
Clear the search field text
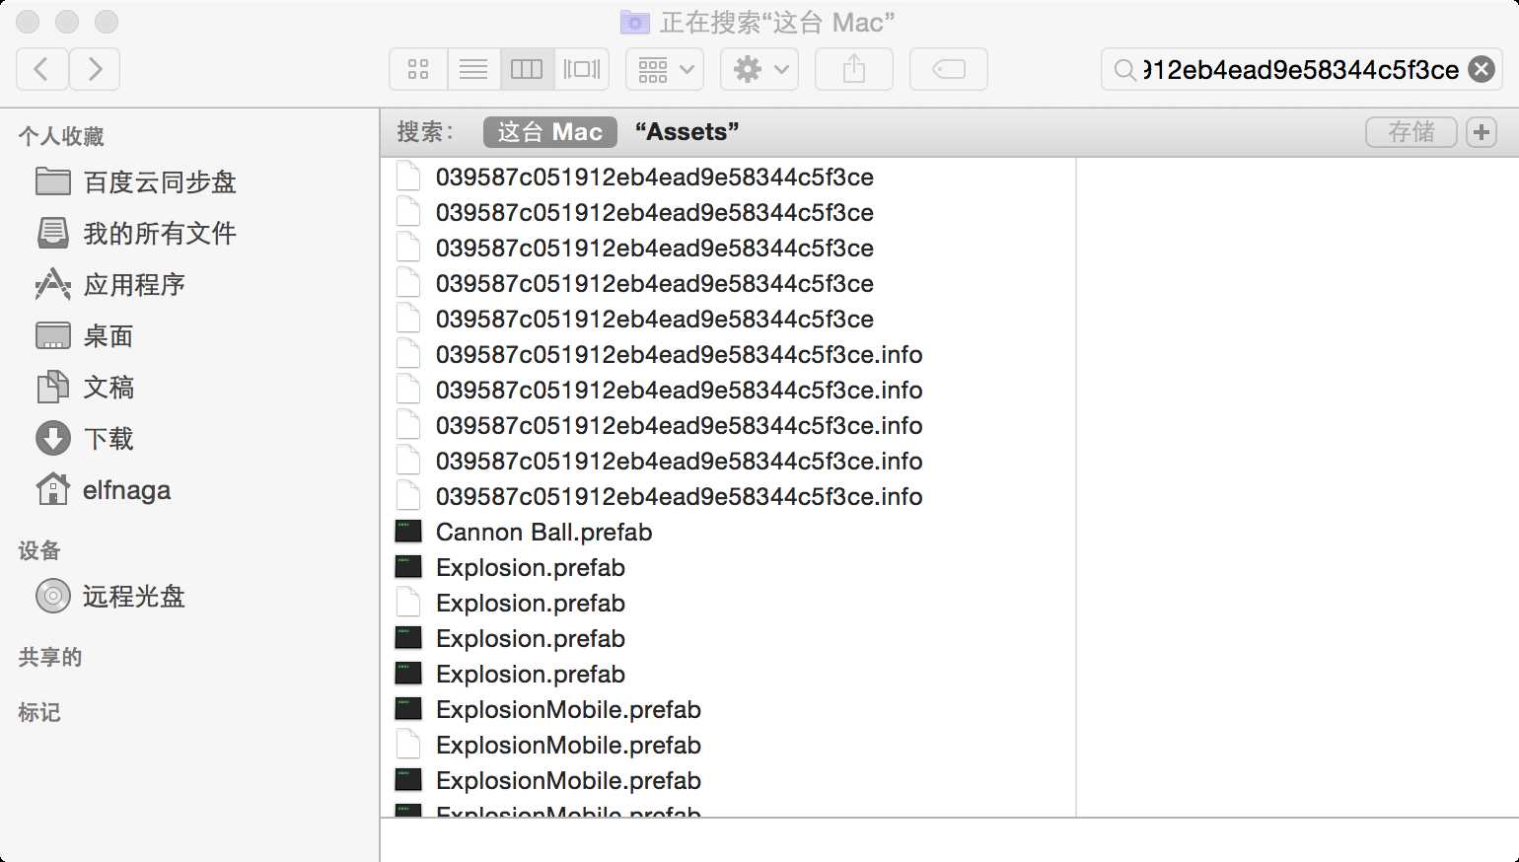[x=1481, y=69]
